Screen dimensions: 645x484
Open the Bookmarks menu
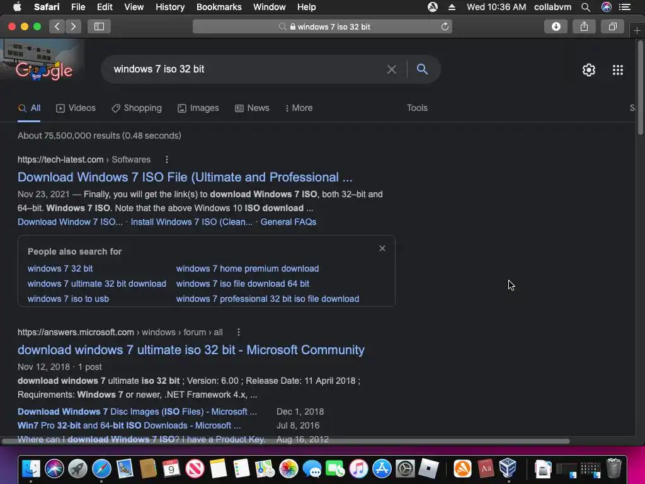(219, 7)
